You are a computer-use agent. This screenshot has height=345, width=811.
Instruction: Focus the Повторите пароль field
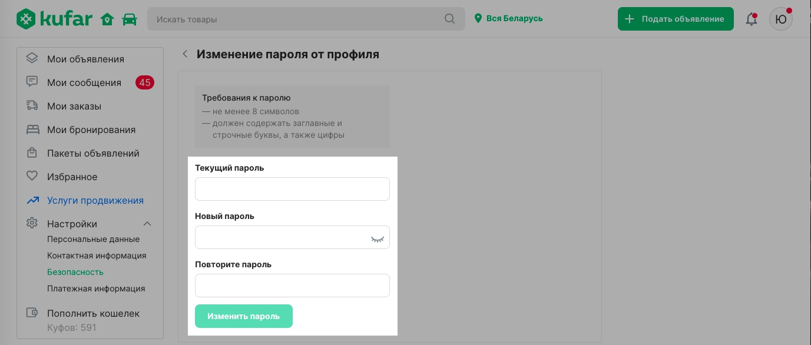click(x=292, y=286)
